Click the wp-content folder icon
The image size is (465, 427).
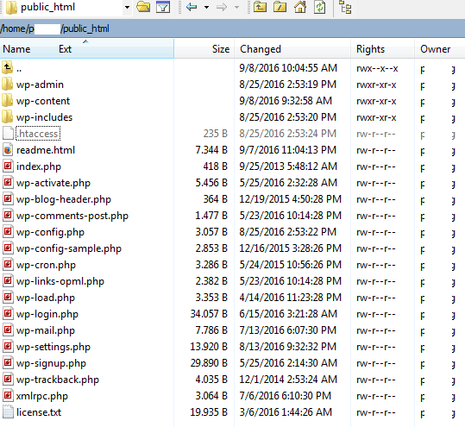coord(7,101)
